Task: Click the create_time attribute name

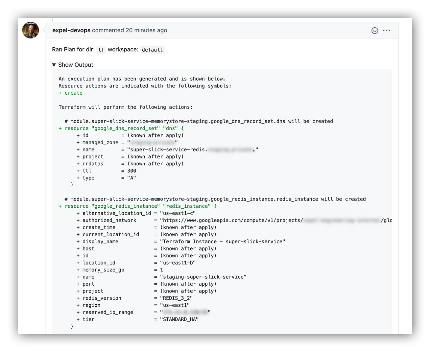Action: coord(99,227)
